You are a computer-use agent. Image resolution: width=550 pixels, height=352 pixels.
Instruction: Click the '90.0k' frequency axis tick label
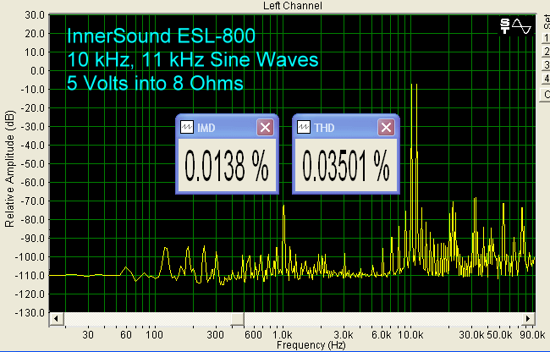[x=532, y=334]
